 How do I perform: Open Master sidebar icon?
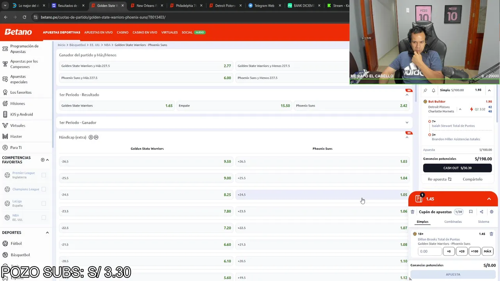click(5, 137)
